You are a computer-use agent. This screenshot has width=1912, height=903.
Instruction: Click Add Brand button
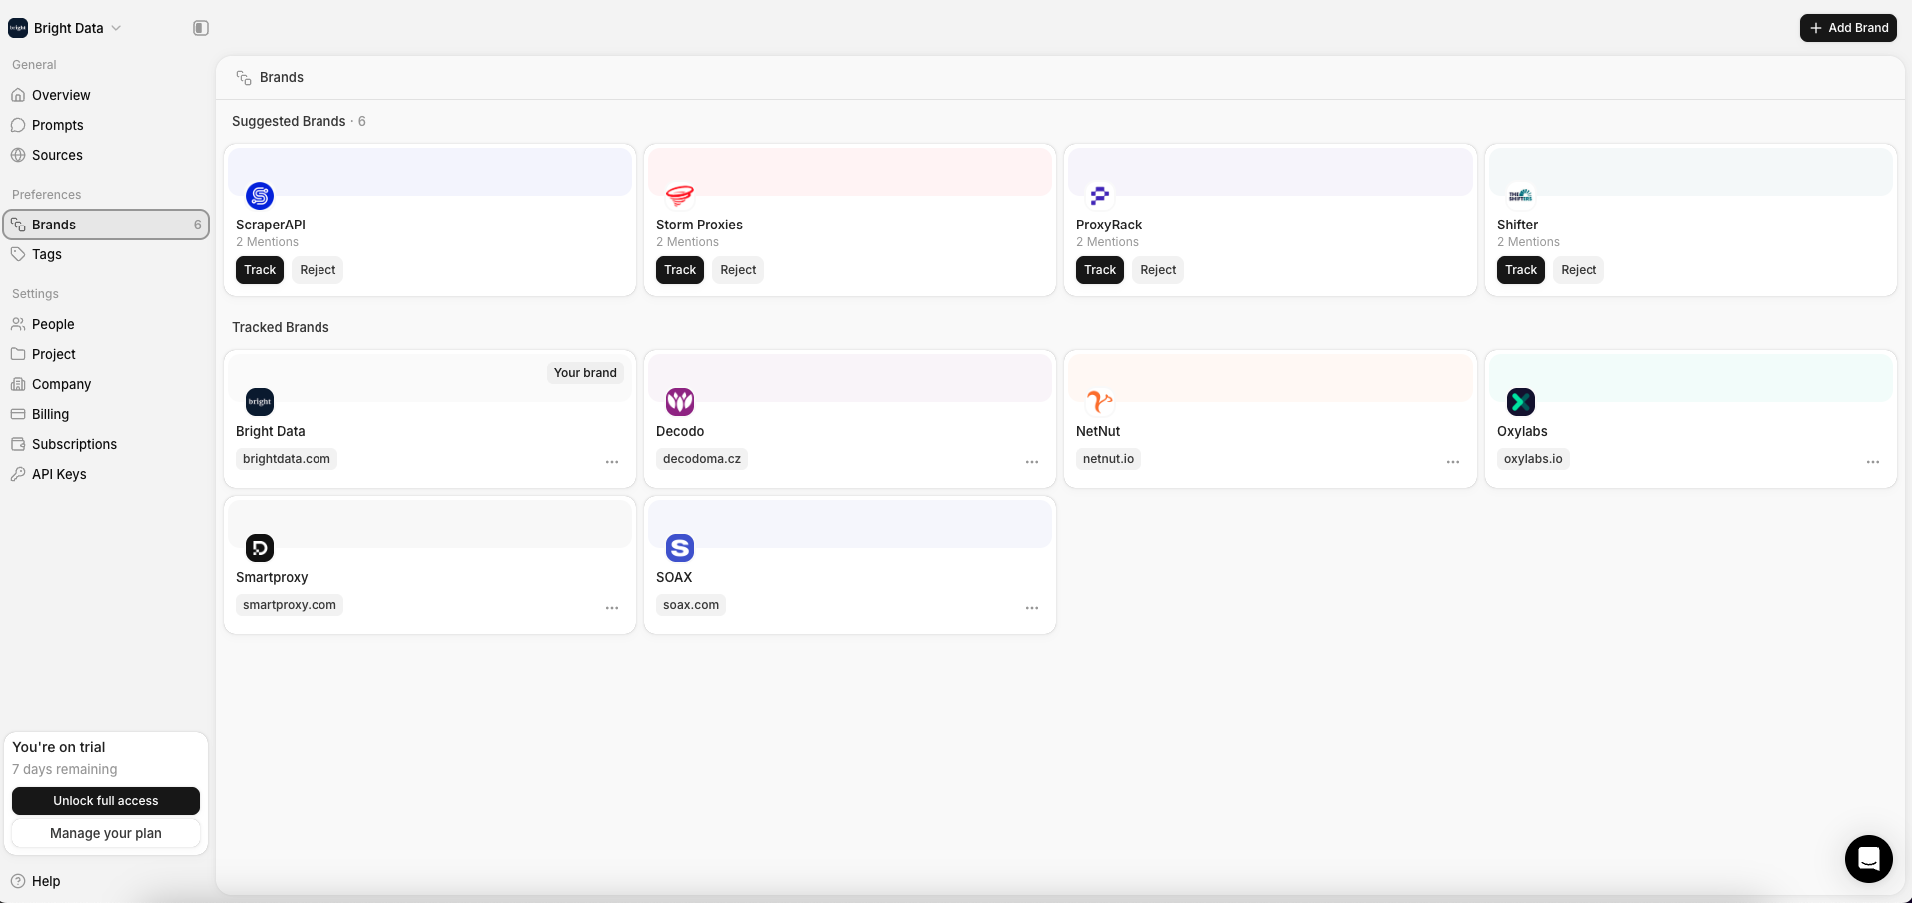[1848, 28]
